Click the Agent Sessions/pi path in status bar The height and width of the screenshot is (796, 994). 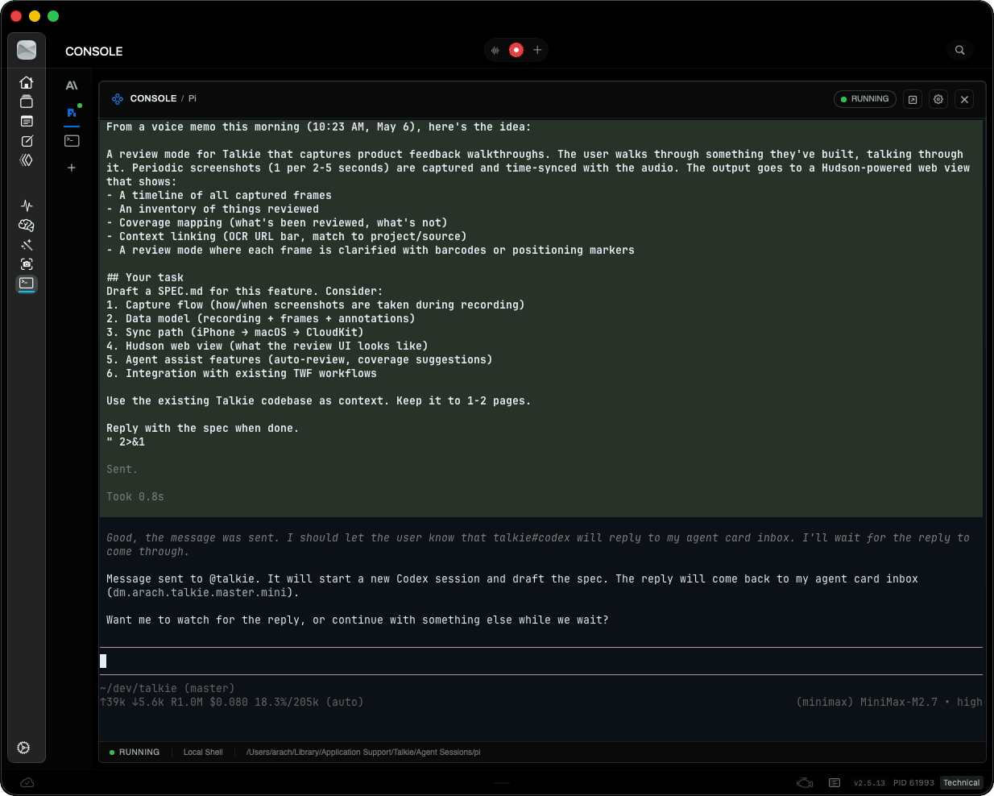[x=363, y=752]
